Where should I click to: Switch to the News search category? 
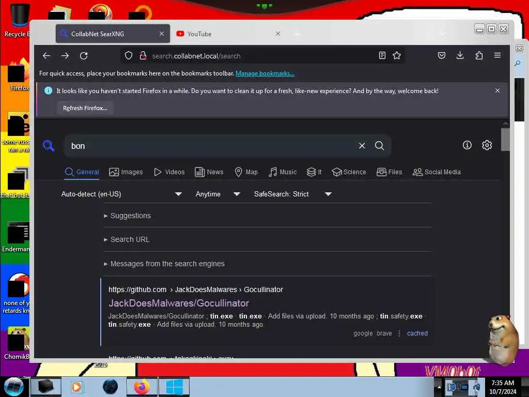tap(209, 172)
